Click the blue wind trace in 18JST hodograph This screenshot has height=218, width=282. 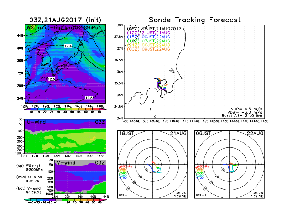click(151, 167)
